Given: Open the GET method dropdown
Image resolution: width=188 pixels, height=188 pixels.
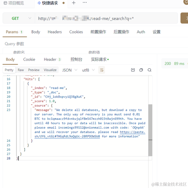Looking at the screenshot, I should tap(19, 18).
